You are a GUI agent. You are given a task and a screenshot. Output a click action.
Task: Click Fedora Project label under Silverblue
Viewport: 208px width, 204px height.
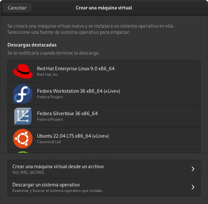pos(50,119)
